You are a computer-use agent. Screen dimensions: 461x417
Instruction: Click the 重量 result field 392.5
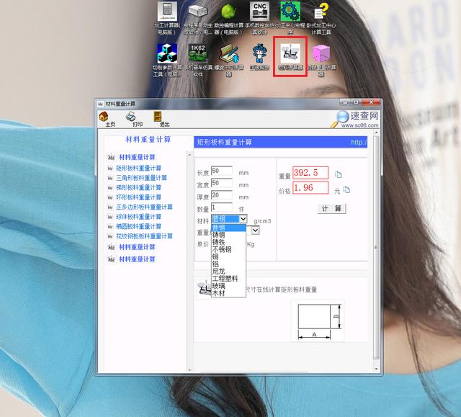click(310, 173)
